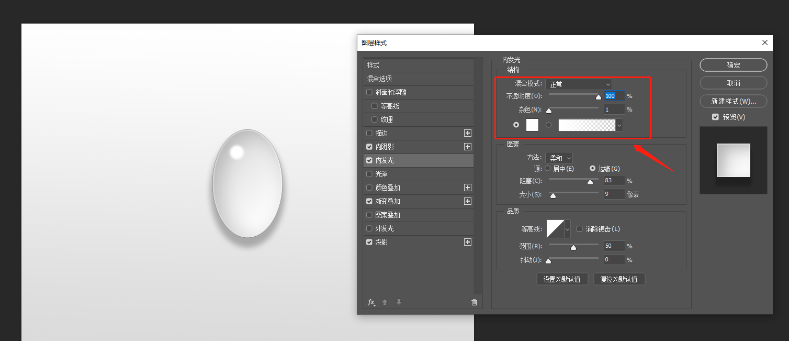This screenshot has width=789, height=341.
Task: Click the fx add style icon
Action: (x=371, y=302)
